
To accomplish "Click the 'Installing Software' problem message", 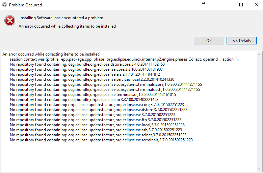I will point(61,18).
